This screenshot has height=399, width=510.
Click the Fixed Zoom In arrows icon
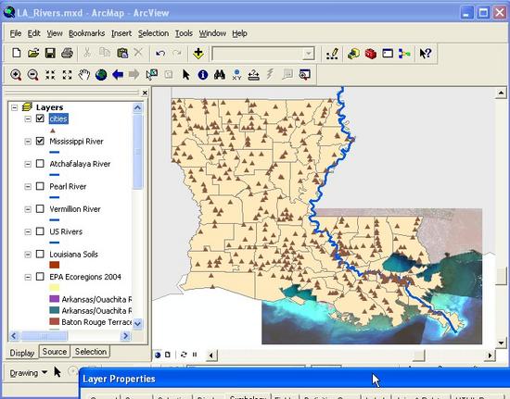(x=50, y=75)
